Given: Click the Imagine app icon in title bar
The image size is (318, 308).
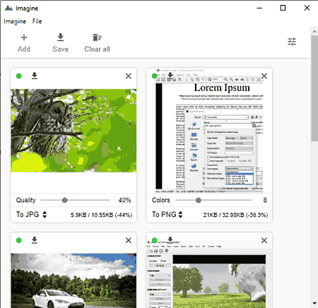Looking at the screenshot, I should coord(8,8).
